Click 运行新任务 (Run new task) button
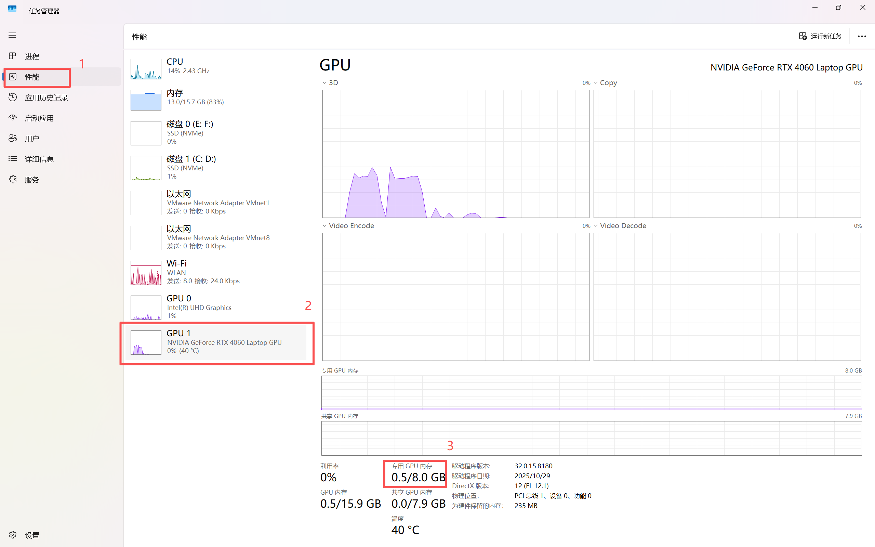875x547 pixels. (x=820, y=36)
